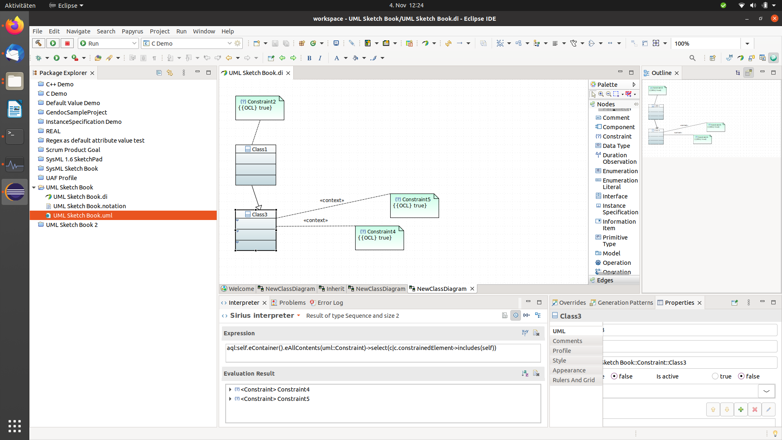
Task: Select Is active true radio button
Action: coord(715,376)
